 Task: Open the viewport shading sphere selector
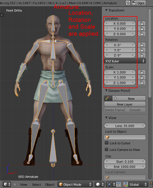pos(99,184)
